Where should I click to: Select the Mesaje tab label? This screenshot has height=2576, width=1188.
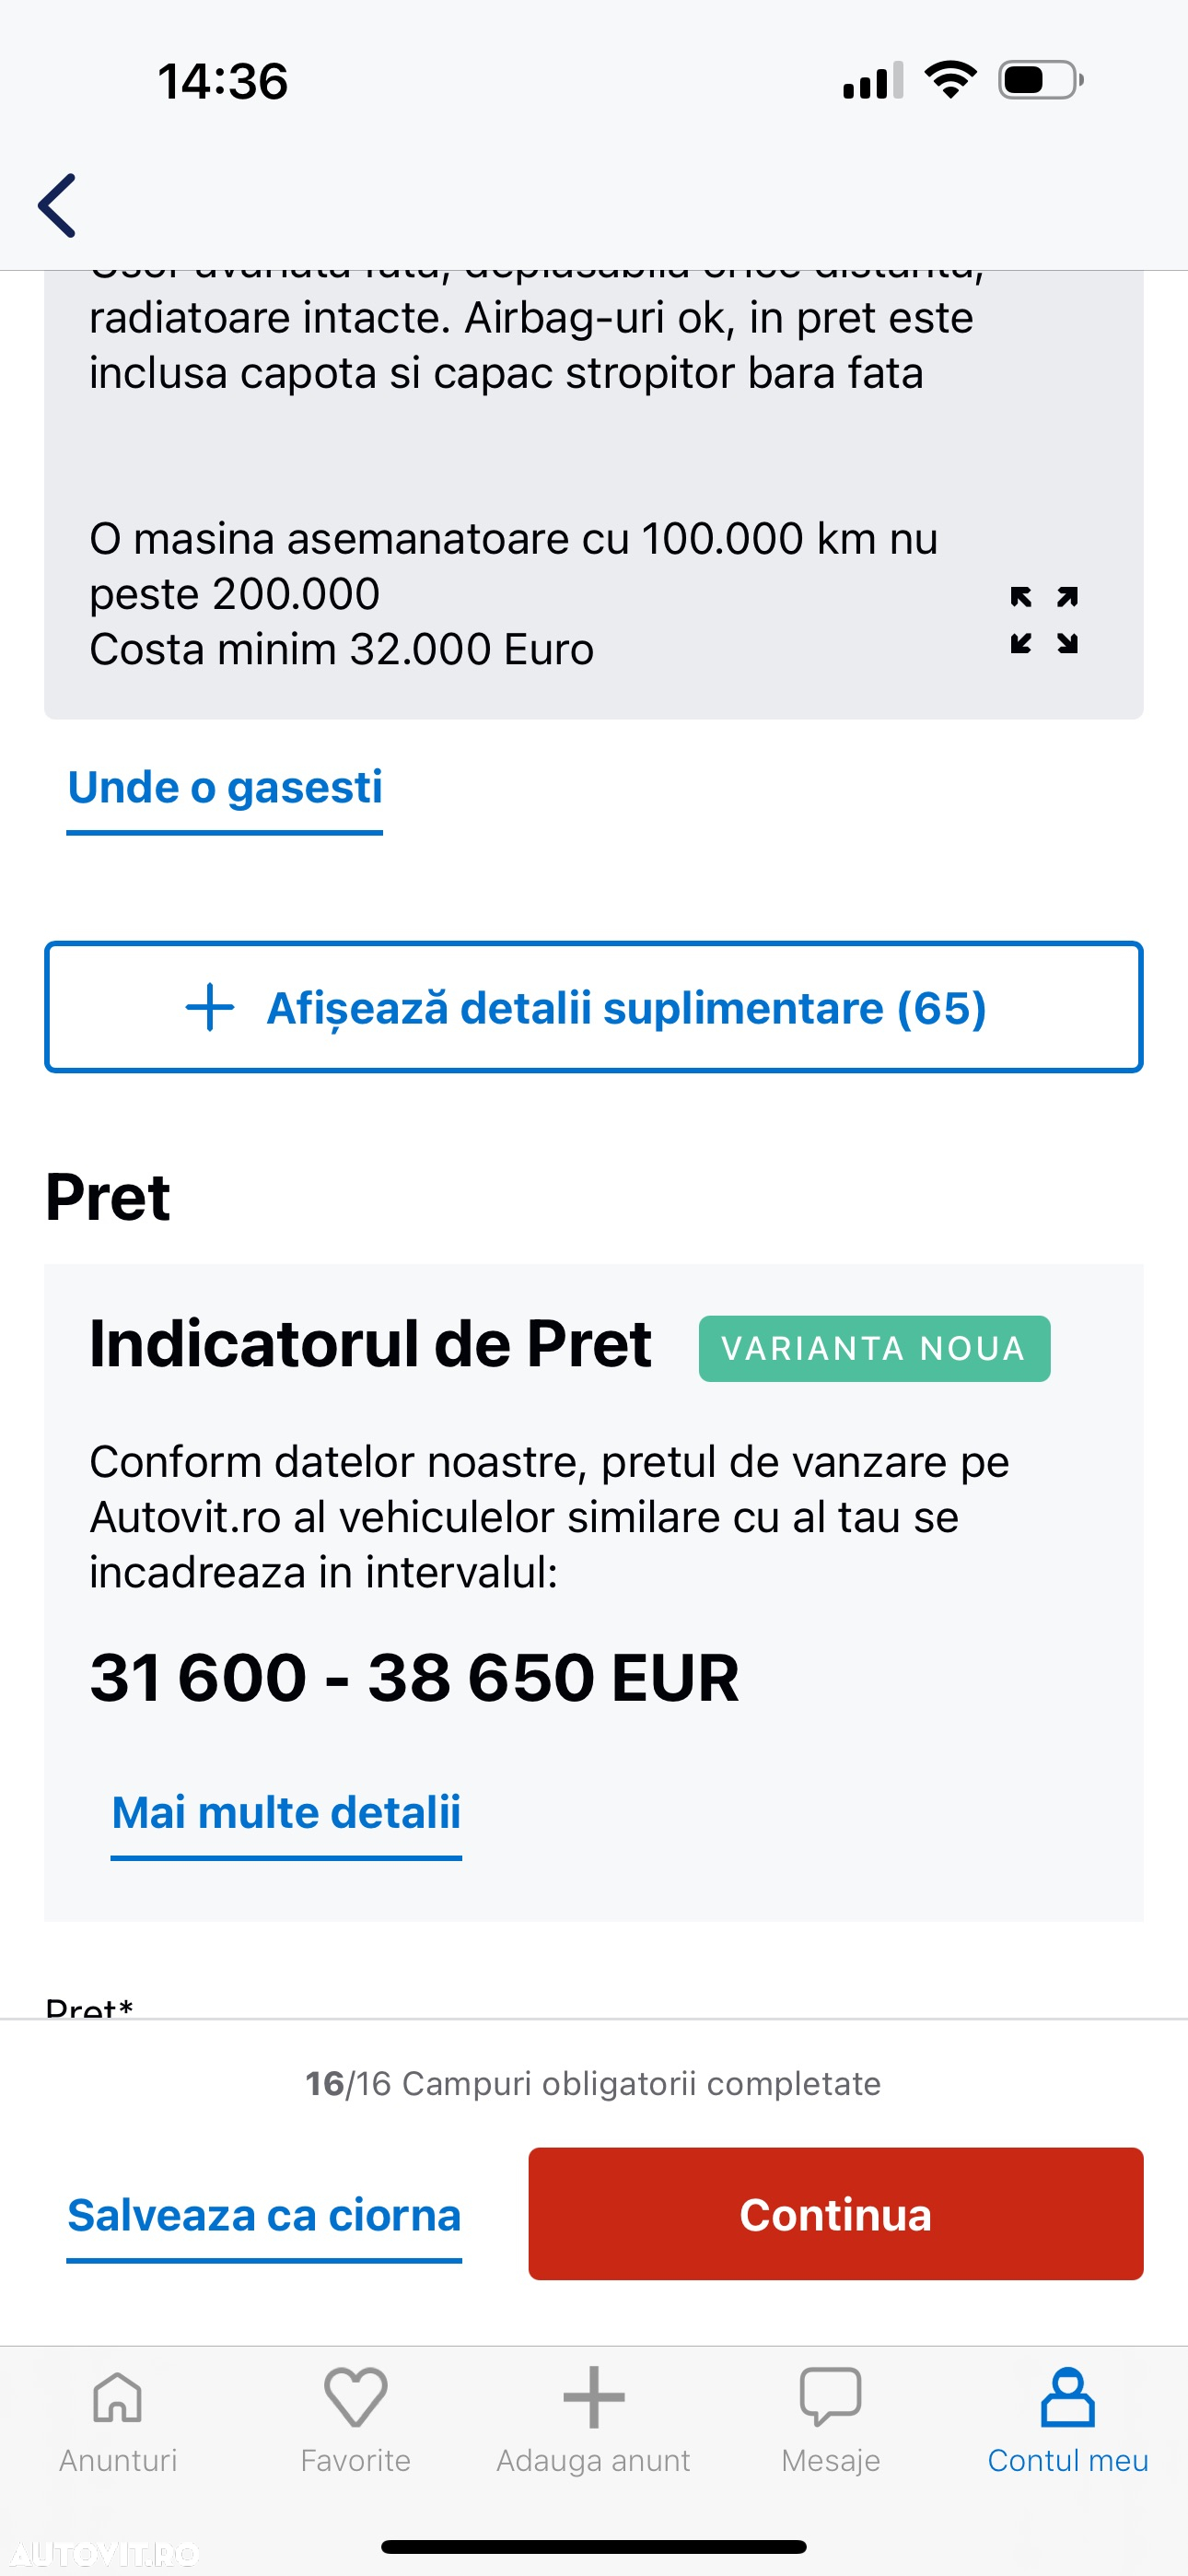[x=831, y=2460]
